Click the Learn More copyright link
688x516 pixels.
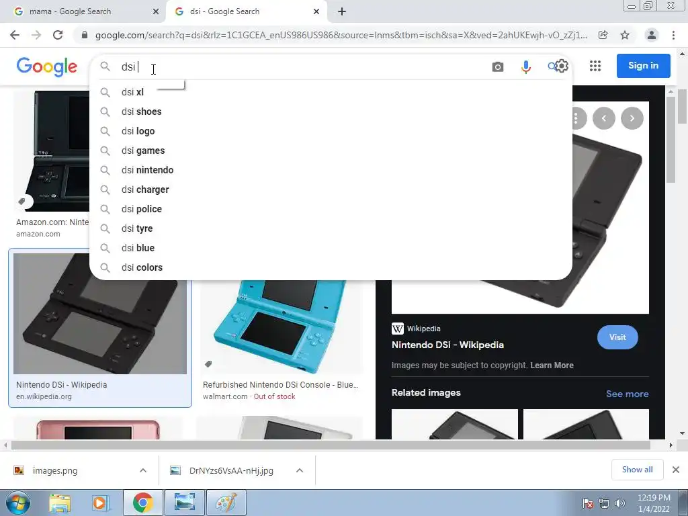click(x=552, y=365)
